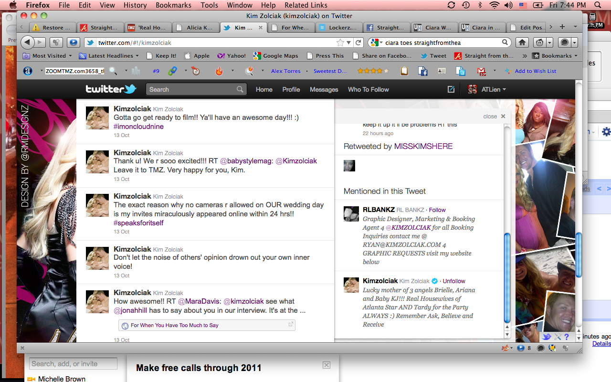Open the History menu
611x382 pixels.
135,5
